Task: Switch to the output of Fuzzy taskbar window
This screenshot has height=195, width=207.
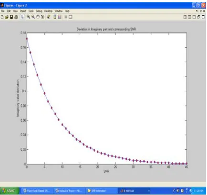Action: (x=69, y=191)
